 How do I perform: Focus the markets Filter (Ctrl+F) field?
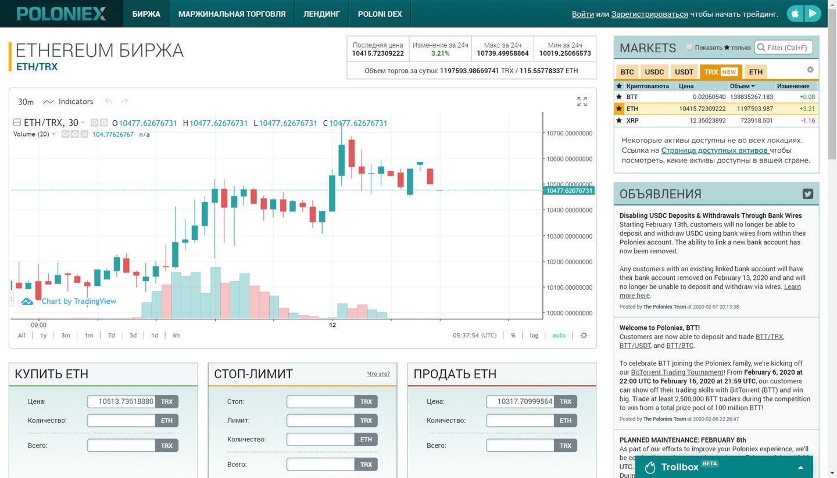tap(784, 48)
